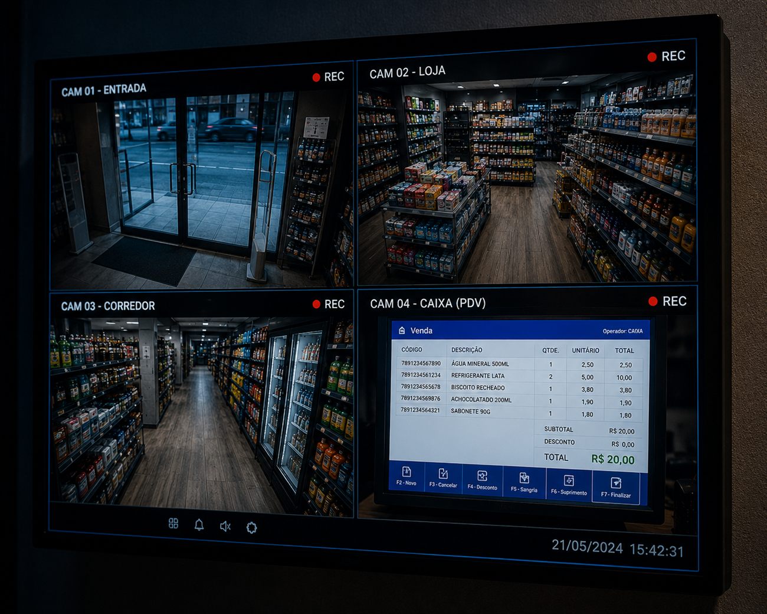The image size is (767, 614).
Task: Click quantity 2 of REFRIGERANTE LATA
Action: point(550,377)
